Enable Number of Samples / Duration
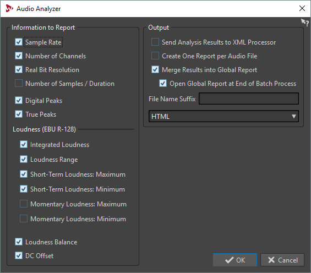The height and width of the screenshot is (273, 311). click(19, 83)
